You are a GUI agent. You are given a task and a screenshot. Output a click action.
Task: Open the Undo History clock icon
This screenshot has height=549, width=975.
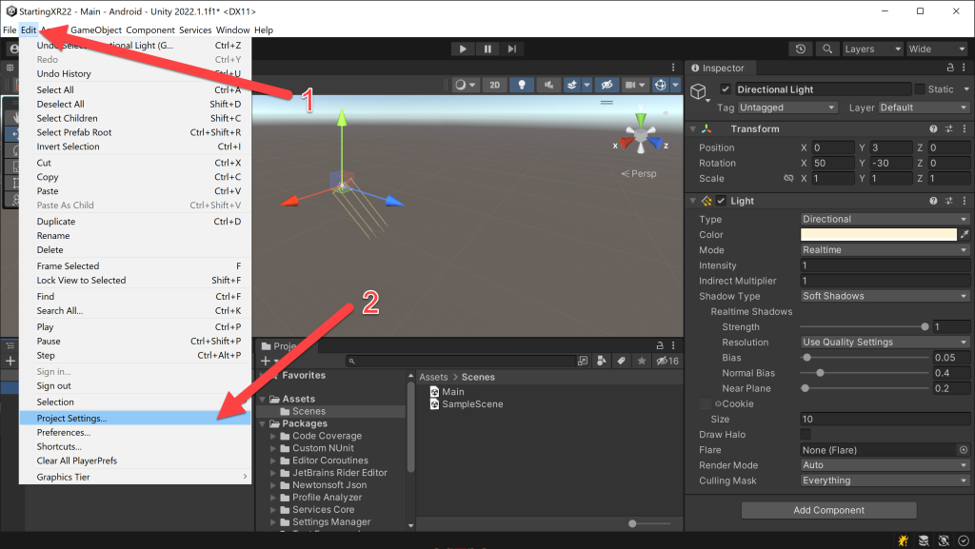pyautogui.click(x=800, y=49)
